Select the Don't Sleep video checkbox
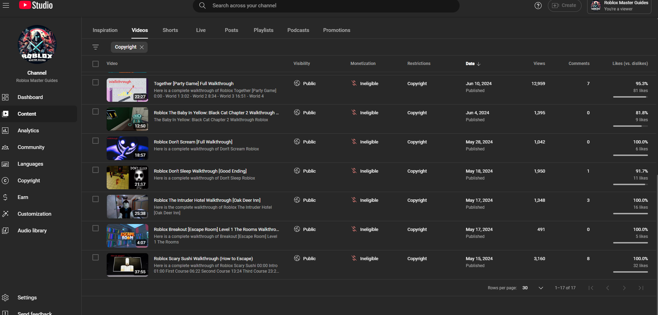This screenshot has height=315, width=658. [96, 170]
